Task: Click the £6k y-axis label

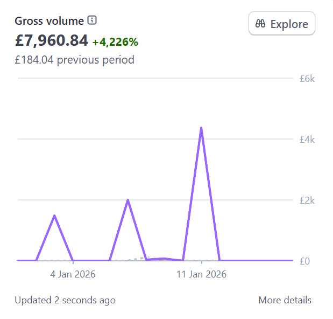Action: [x=307, y=79]
